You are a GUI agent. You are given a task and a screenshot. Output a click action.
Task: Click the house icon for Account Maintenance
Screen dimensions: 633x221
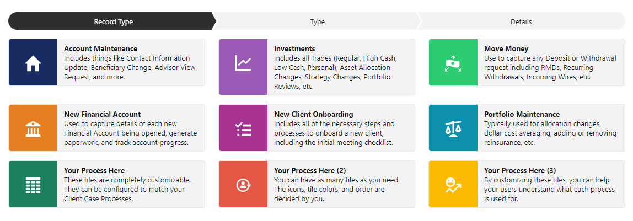click(33, 63)
